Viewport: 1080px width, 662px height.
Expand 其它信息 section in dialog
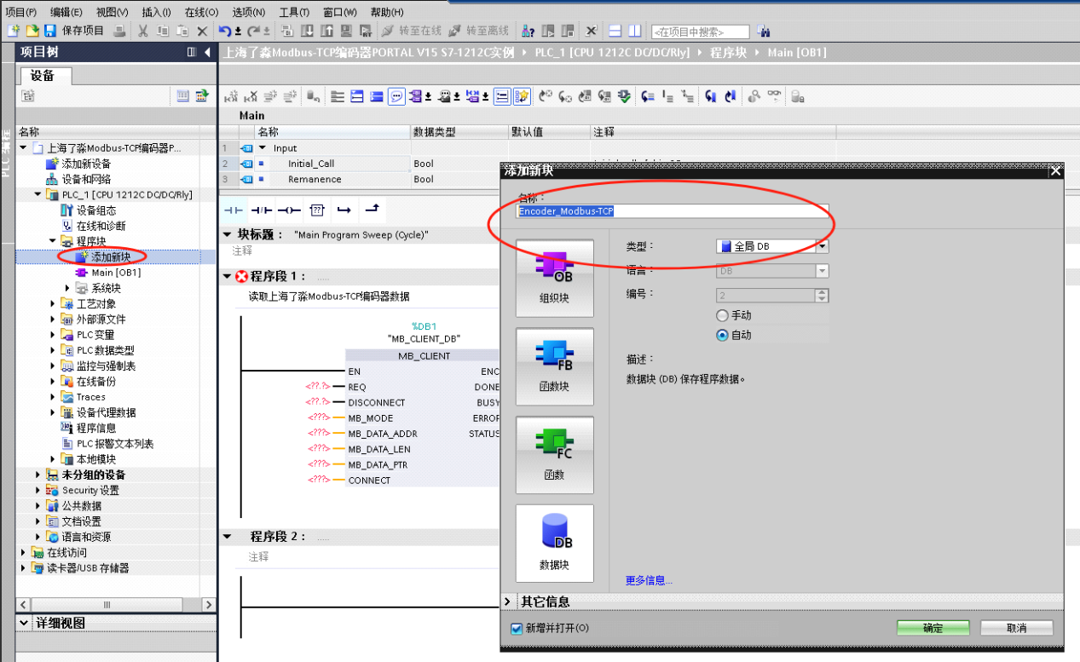[x=508, y=602]
